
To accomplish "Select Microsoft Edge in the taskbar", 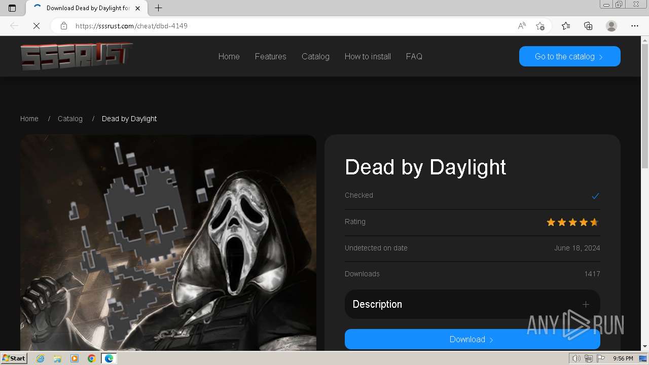I will click(x=109, y=358).
